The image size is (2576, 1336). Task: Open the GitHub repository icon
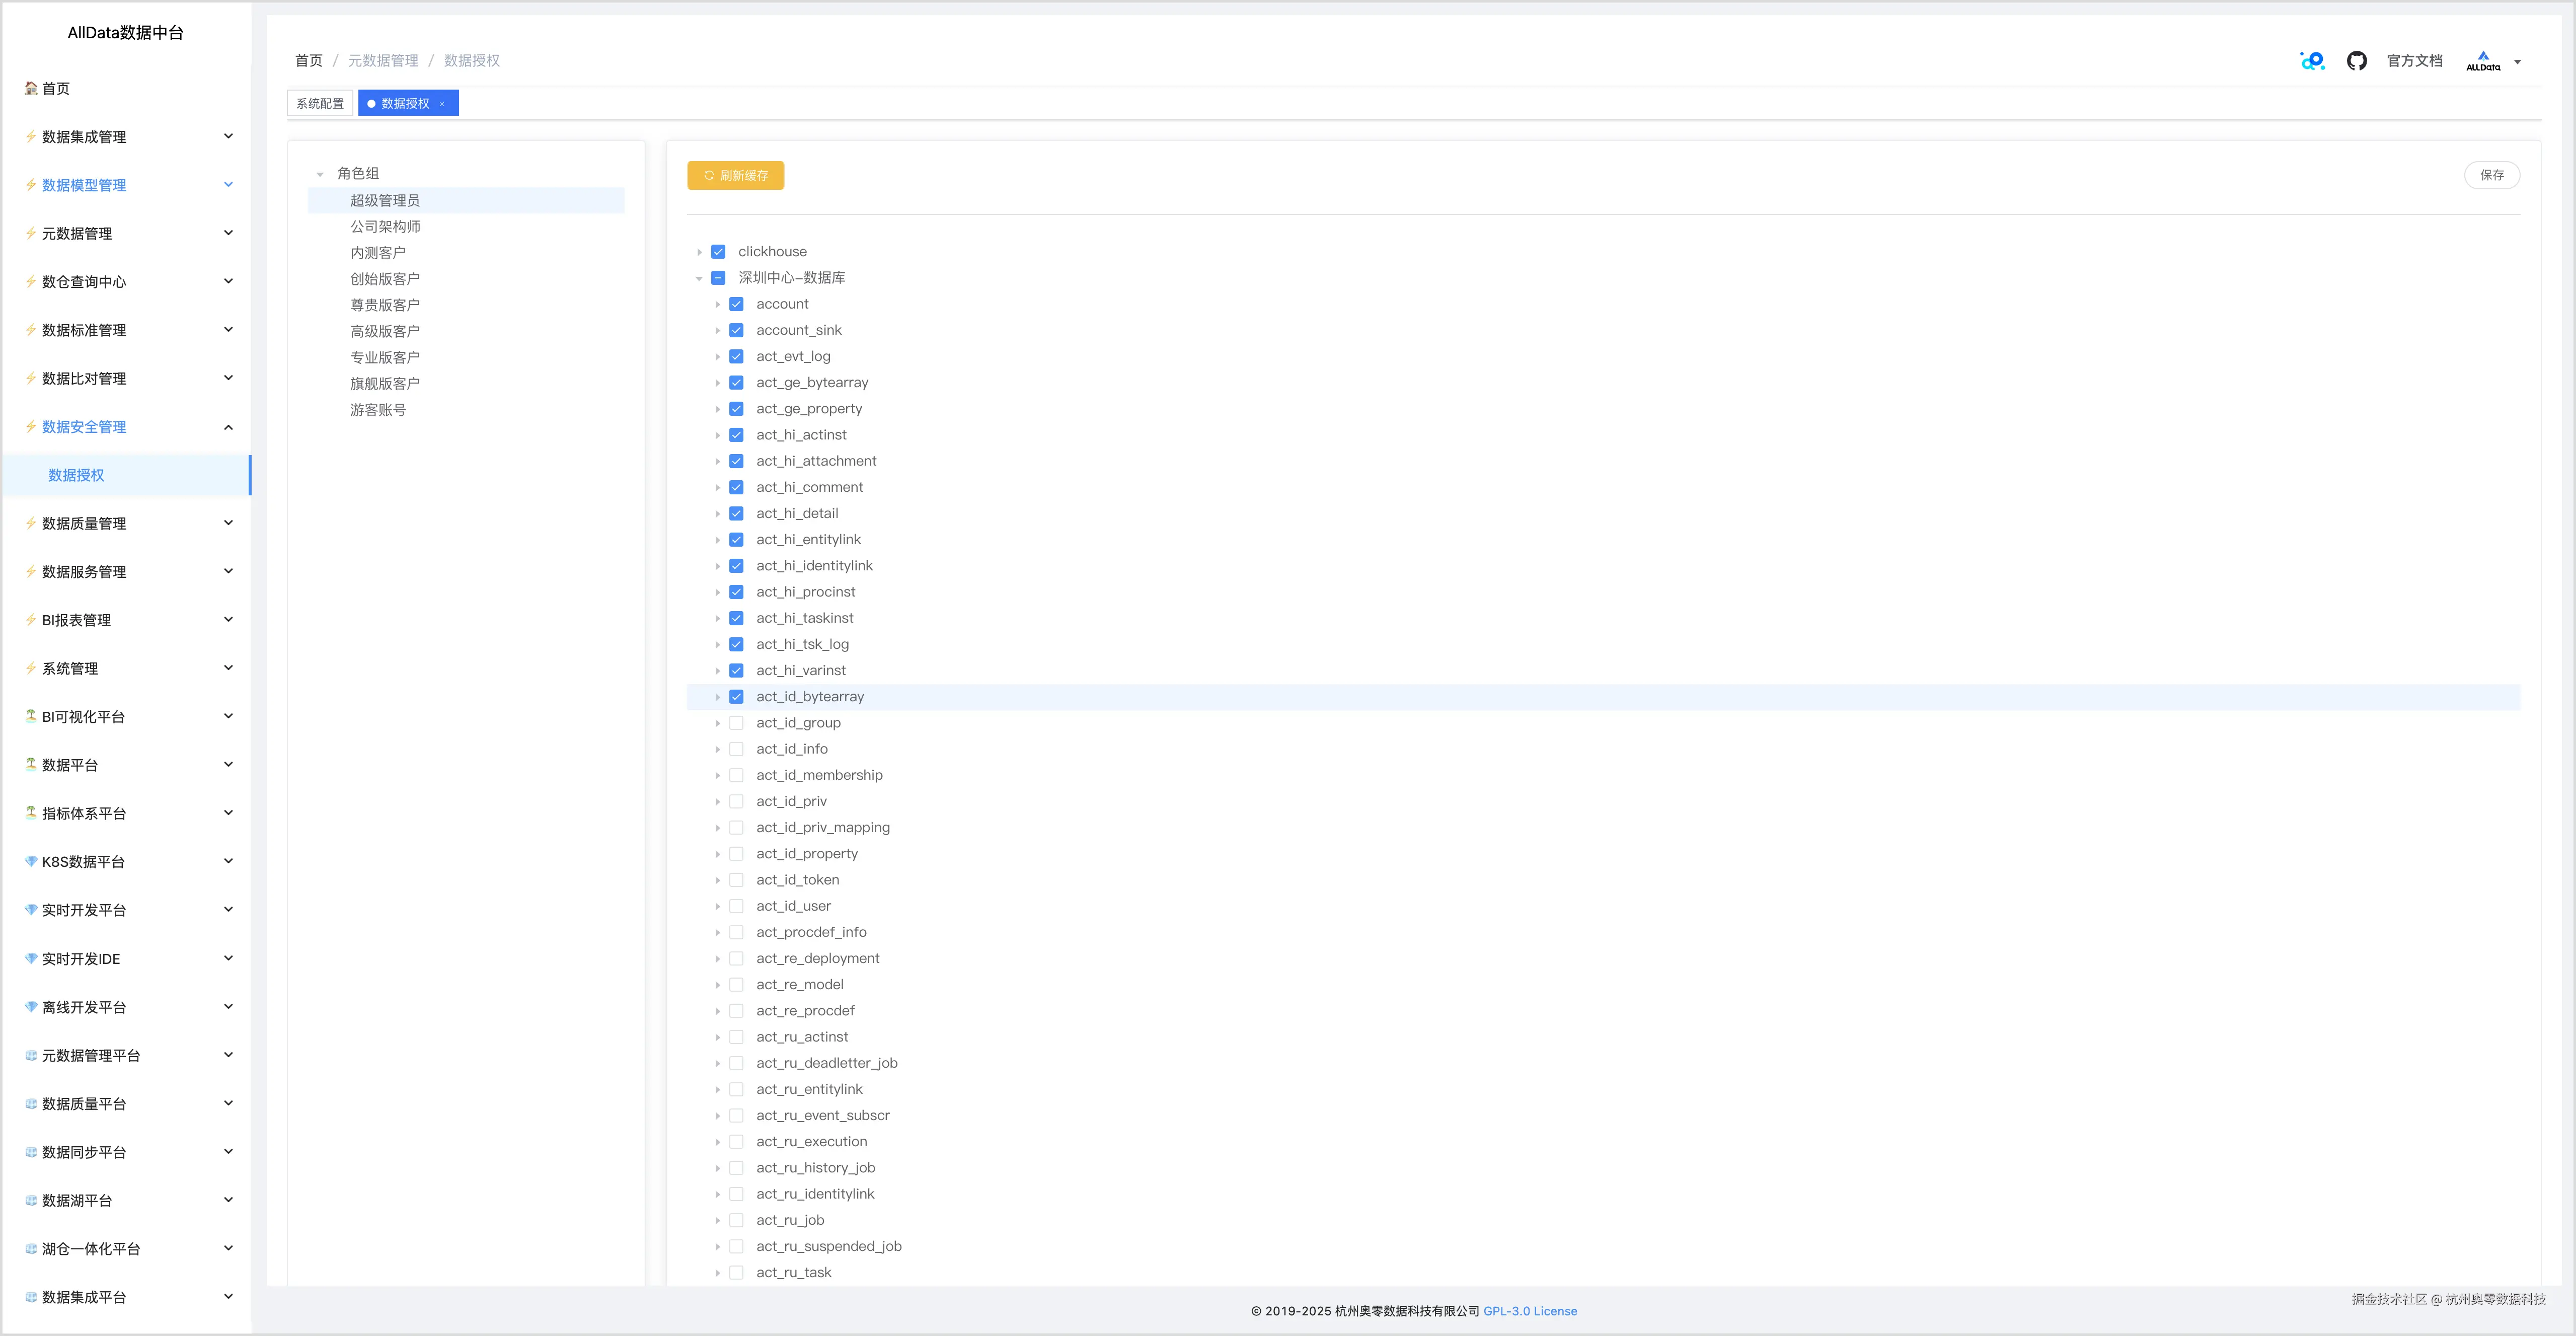2356,61
